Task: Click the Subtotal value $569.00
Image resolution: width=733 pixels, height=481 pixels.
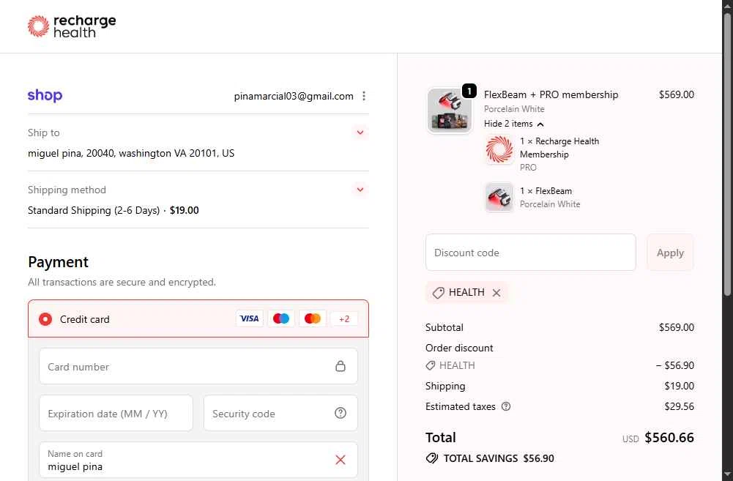Action: (x=677, y=327)
